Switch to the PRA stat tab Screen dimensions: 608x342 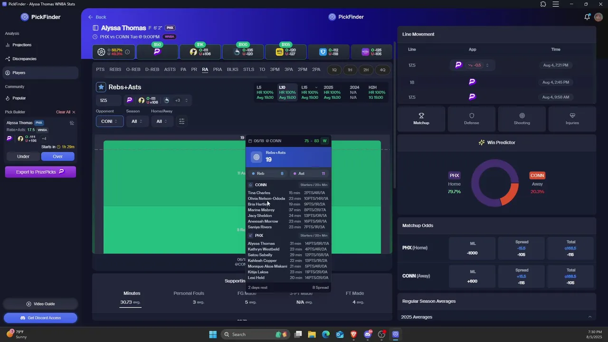218,69
